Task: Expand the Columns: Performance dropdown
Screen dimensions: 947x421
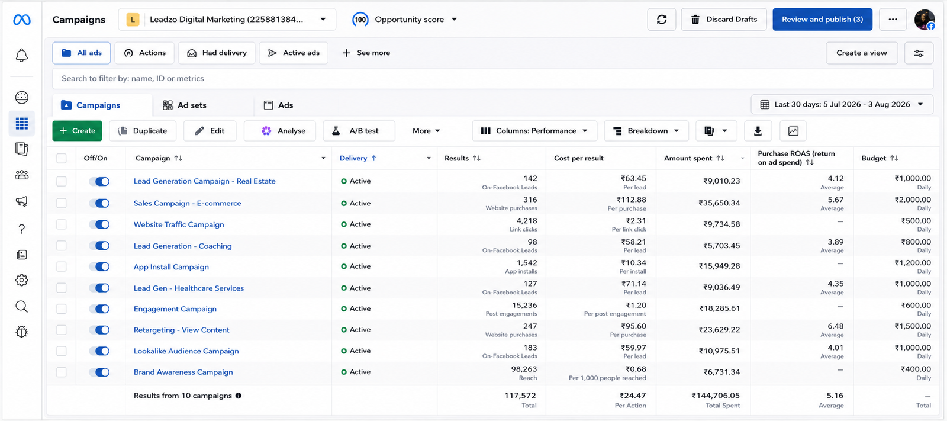Action: (534, 131)
